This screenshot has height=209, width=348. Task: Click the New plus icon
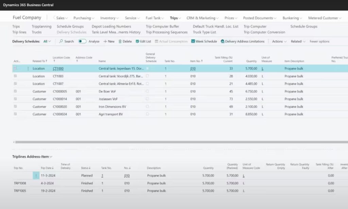point(105,41)
